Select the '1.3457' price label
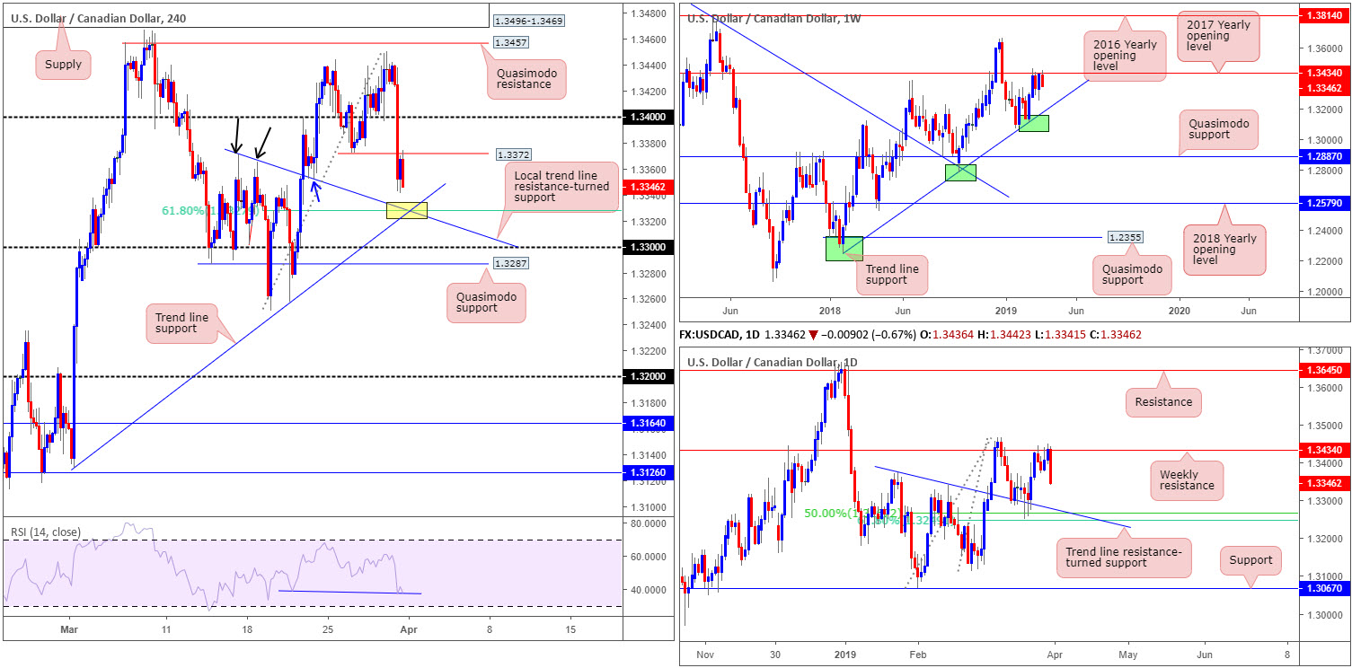 click(509, 42)
